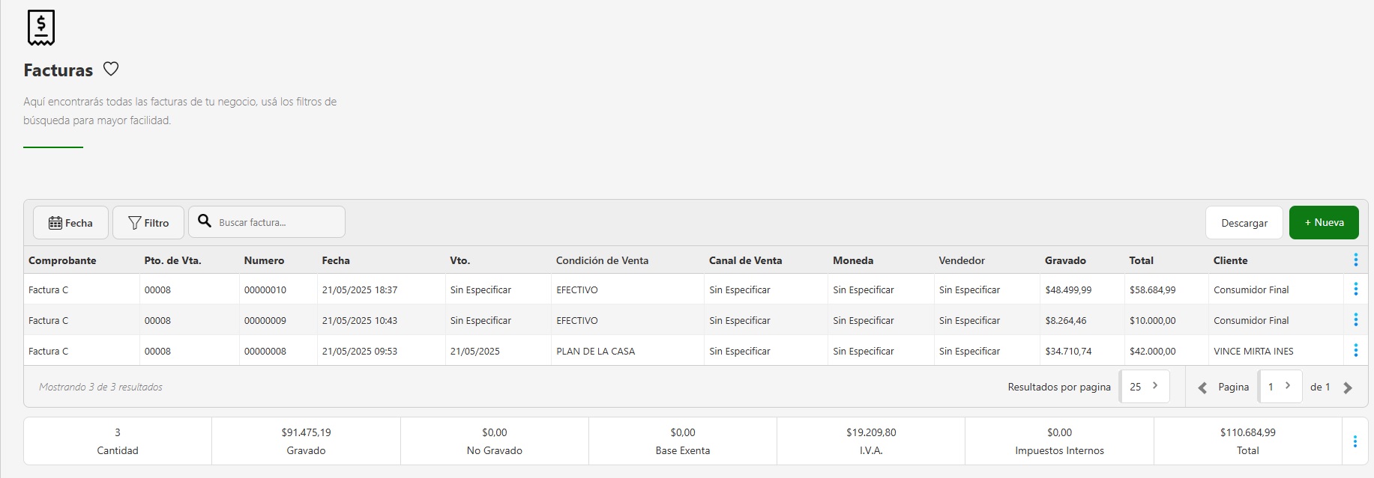Screen dimensions: 1374x478
Task: Open three-dot menu for VINCE MIRTA INES invoice
Action: point(1355,350)
